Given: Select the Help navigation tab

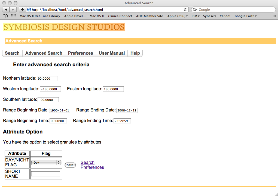Looking at the screenshot, I should [x=135, y=53].
